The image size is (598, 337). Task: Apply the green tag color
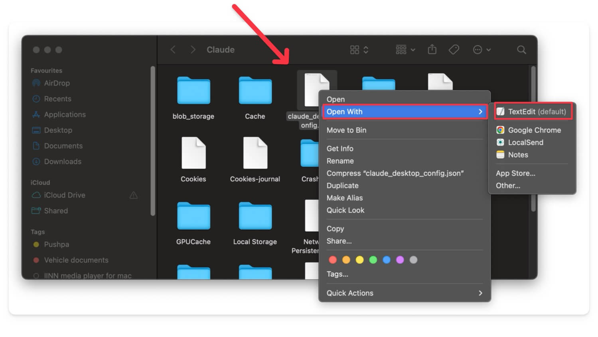tap(373, 260)
